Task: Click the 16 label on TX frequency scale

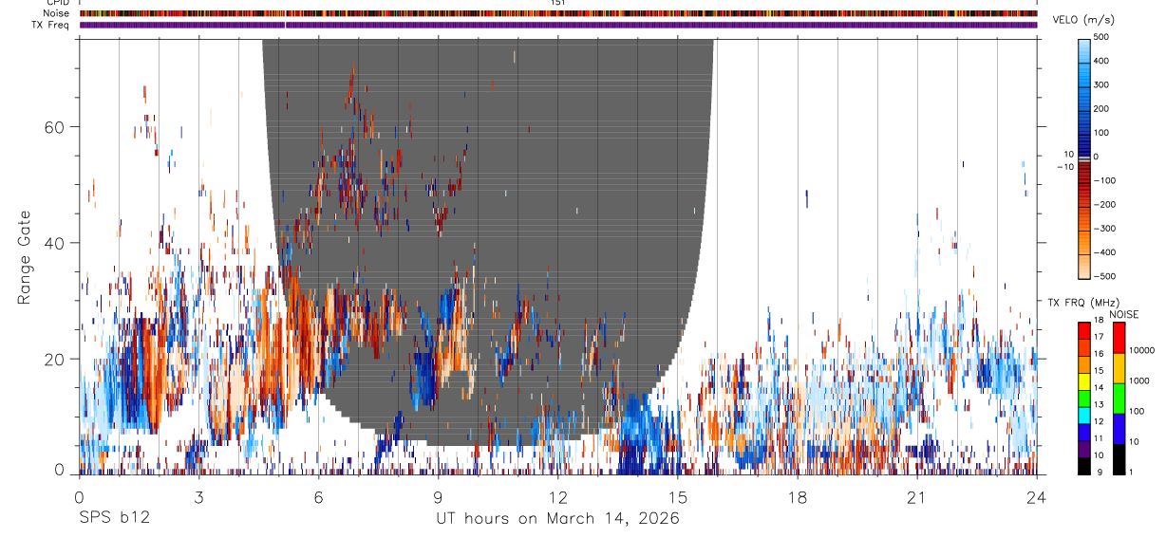Action: point(1100,354)
